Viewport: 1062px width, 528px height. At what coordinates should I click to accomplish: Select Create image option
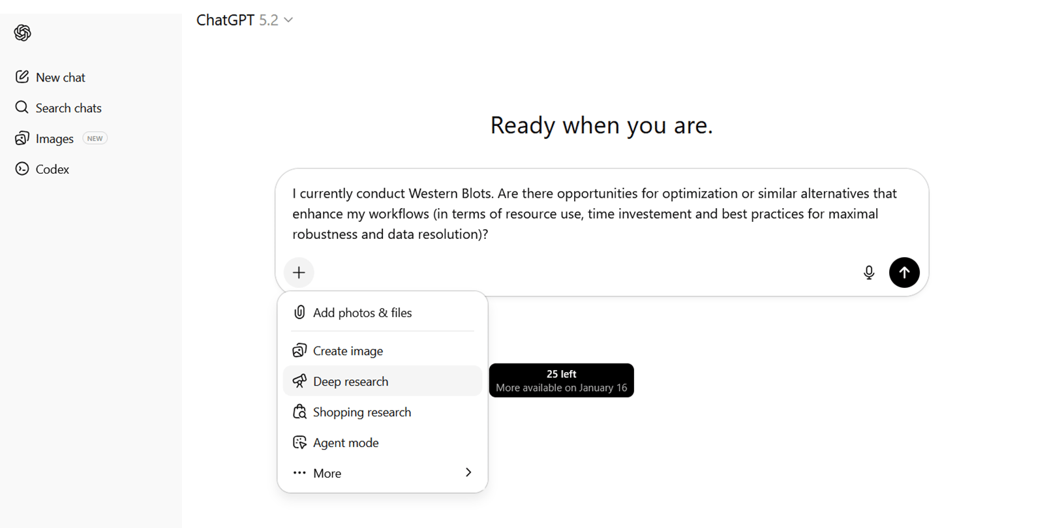coord(348,351)
